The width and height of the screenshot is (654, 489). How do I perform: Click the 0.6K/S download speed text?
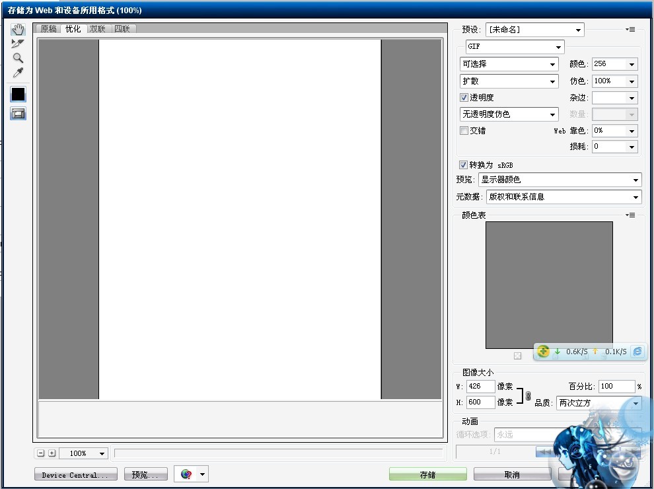(x=577, y=352)
